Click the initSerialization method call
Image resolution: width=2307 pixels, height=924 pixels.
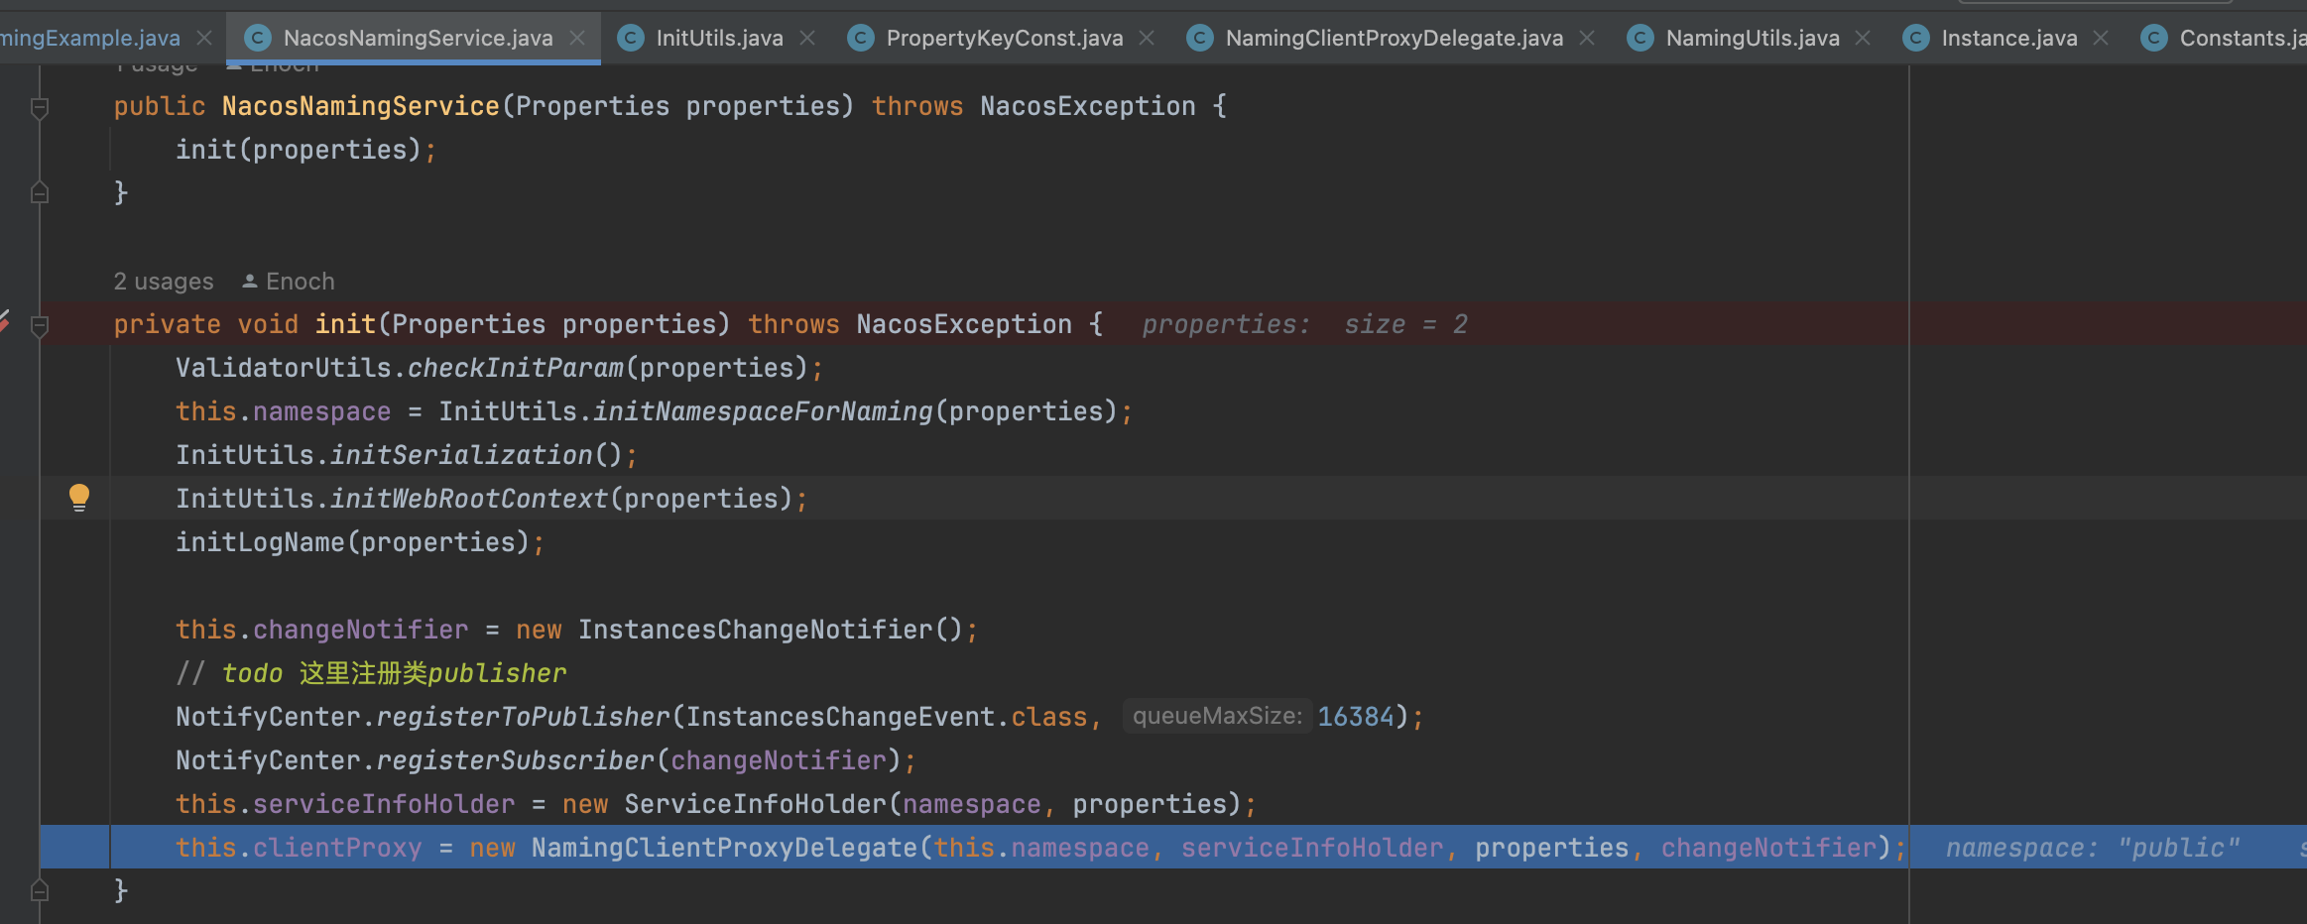[461, 455]
